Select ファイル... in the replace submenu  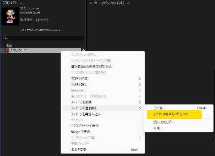pos(178,108)
